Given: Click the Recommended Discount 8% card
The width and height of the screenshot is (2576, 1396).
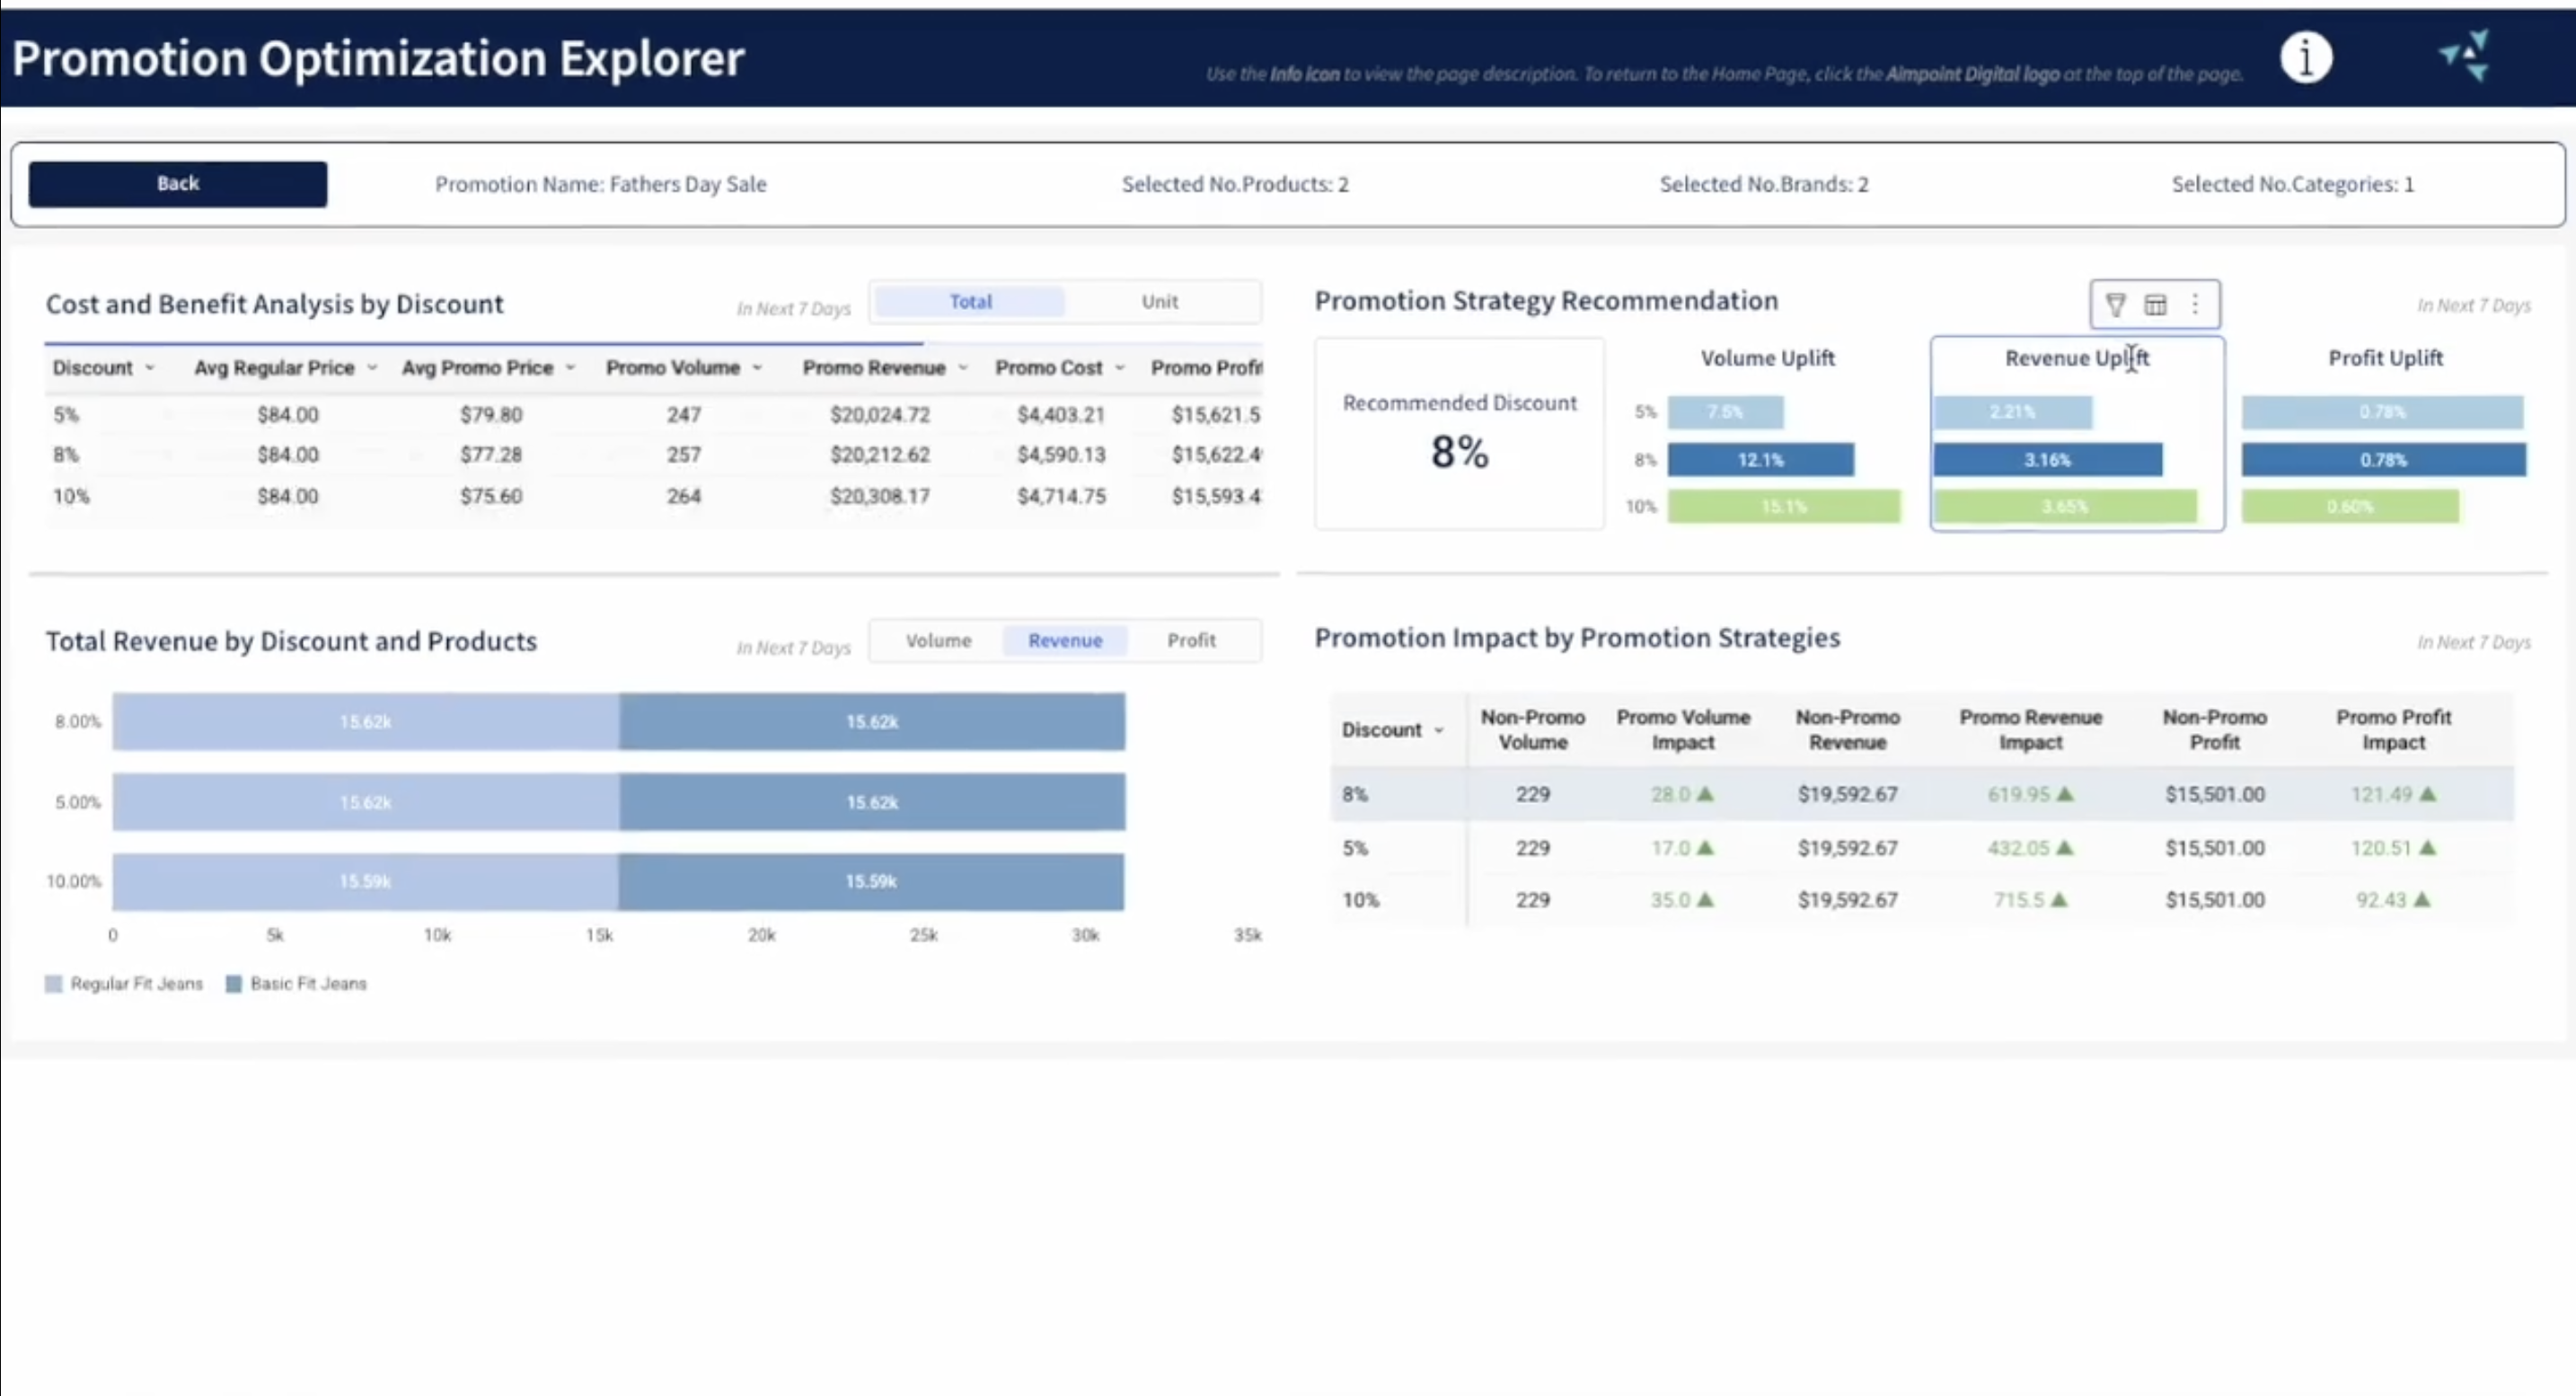Looking at the screenshot, I should pos(1459,433).
